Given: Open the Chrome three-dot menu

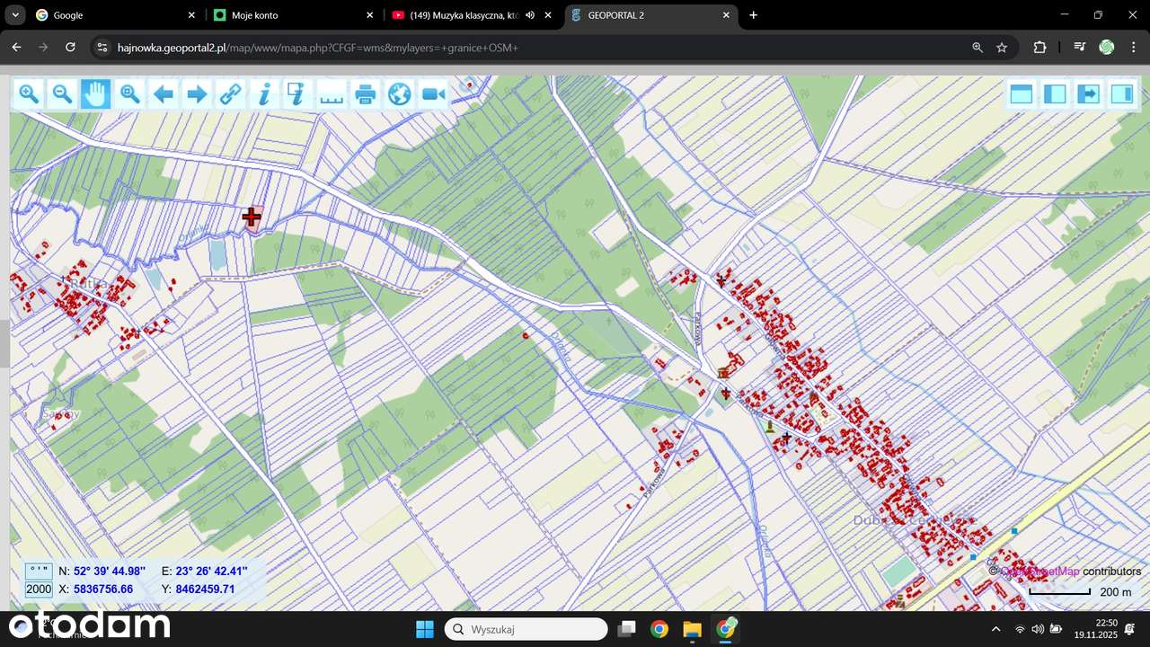Looking at the screenshot, I should [1134, 48].
